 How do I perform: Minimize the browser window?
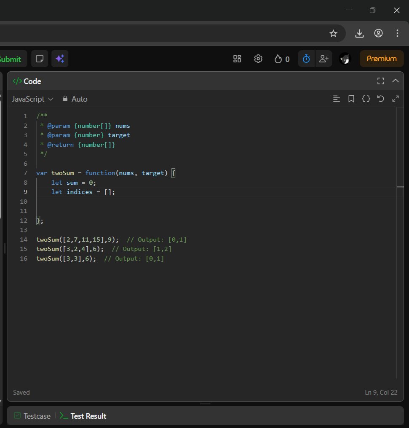click(349, 10)
